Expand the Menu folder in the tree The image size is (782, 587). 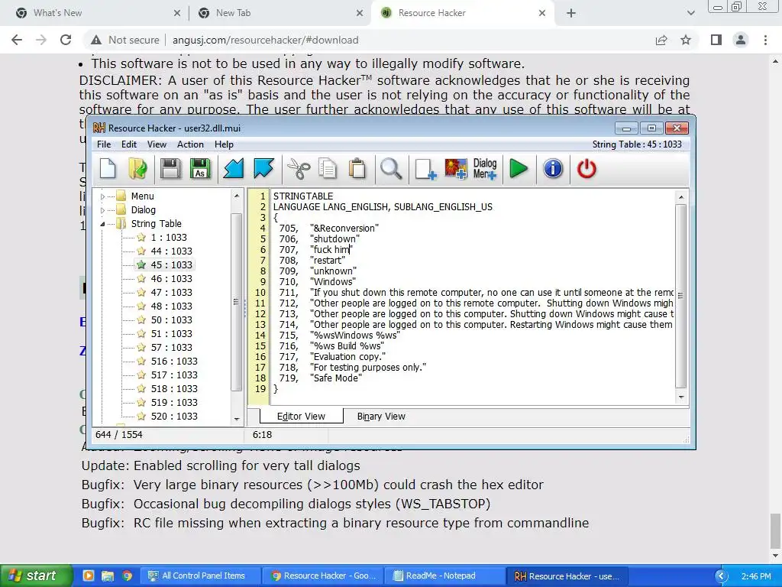click(x=103, y=196)
